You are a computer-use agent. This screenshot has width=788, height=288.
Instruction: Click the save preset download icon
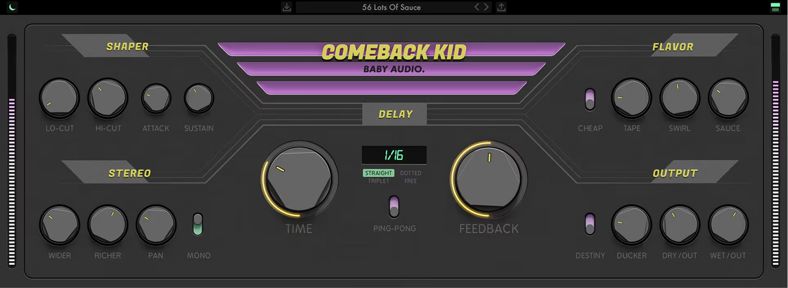[287, 7]
